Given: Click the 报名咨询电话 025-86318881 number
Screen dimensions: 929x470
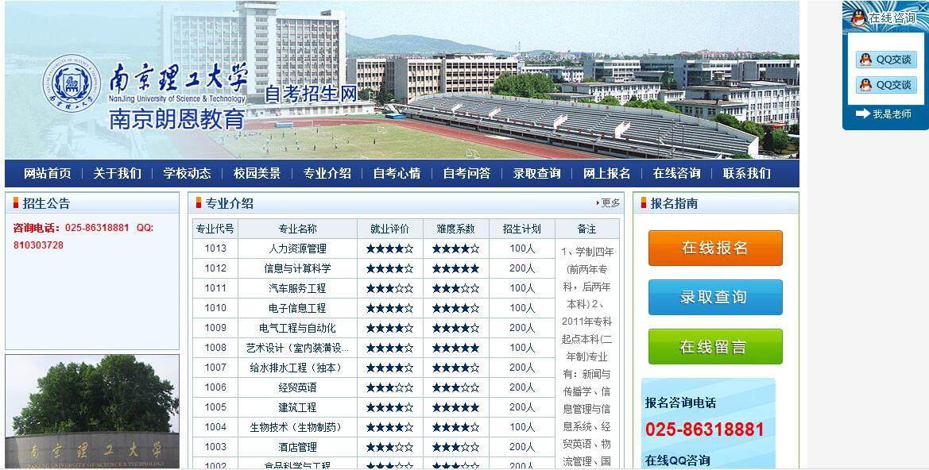Looking at the screenshot, I should tap(704, 430).
